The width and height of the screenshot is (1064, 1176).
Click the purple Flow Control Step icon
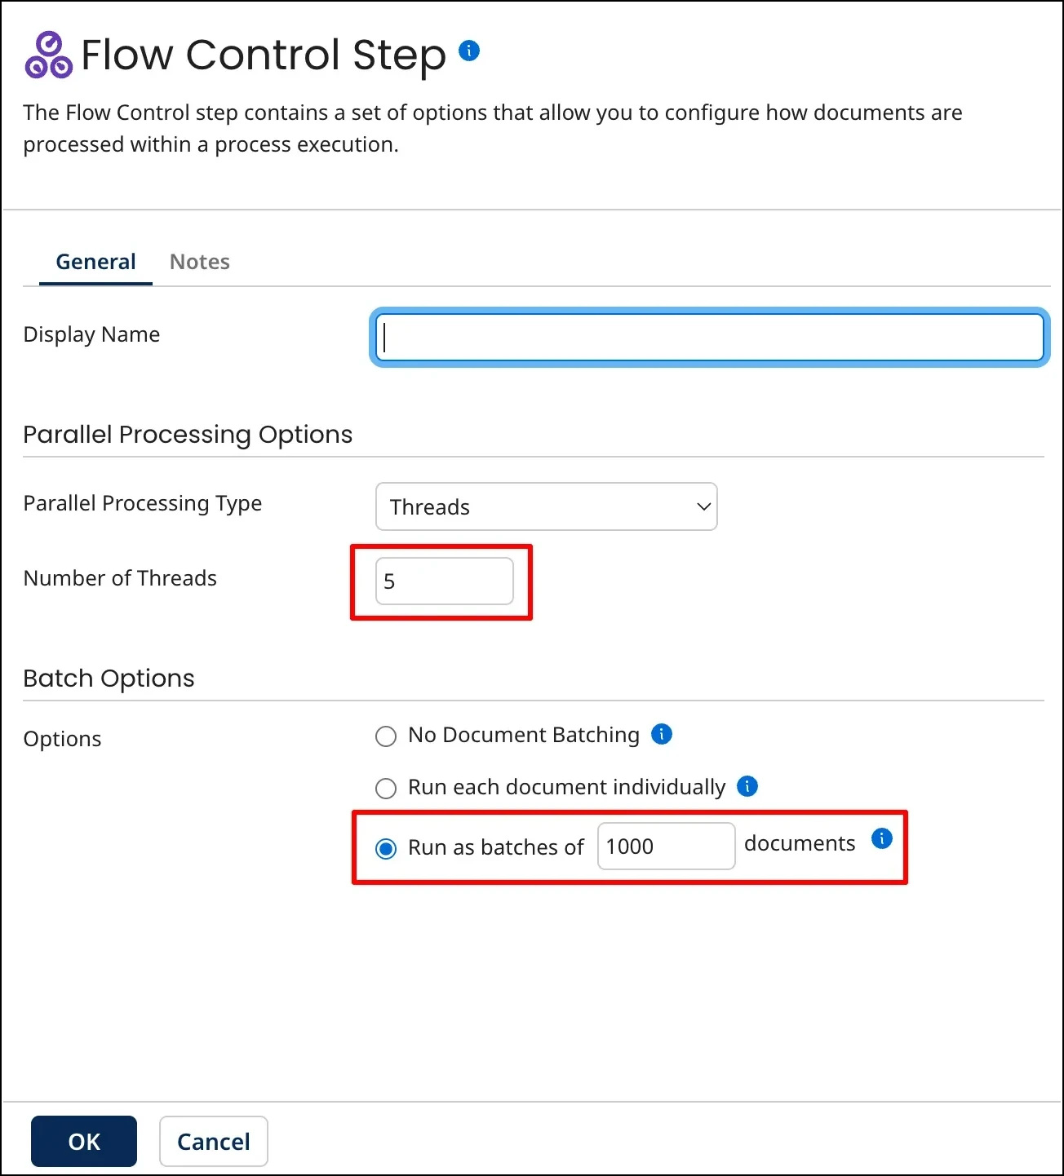[49, 55]
